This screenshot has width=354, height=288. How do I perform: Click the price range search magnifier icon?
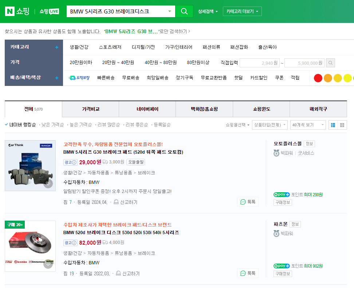tap(331, 63)
